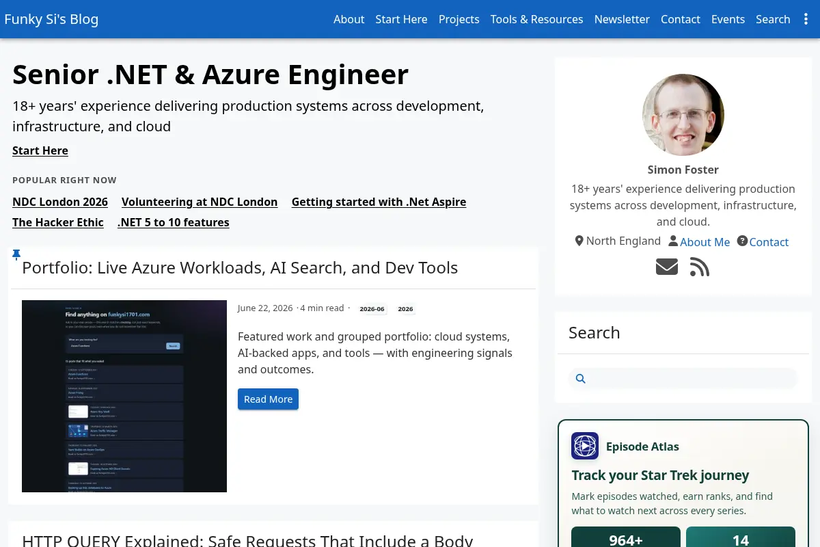Open Tools & Resources menu item
This screenshot has height=547, width=820.
(536, 19)
